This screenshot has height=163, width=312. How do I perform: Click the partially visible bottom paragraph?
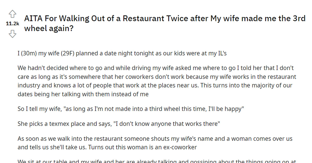[x=156, y=161]
